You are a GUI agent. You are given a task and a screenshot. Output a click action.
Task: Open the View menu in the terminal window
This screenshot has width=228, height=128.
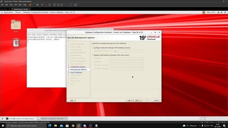point(39,34)
